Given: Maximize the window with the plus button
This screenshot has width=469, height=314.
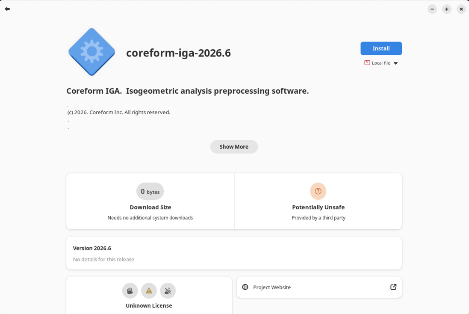Looking at the screenshot, I should click(447, 9).
